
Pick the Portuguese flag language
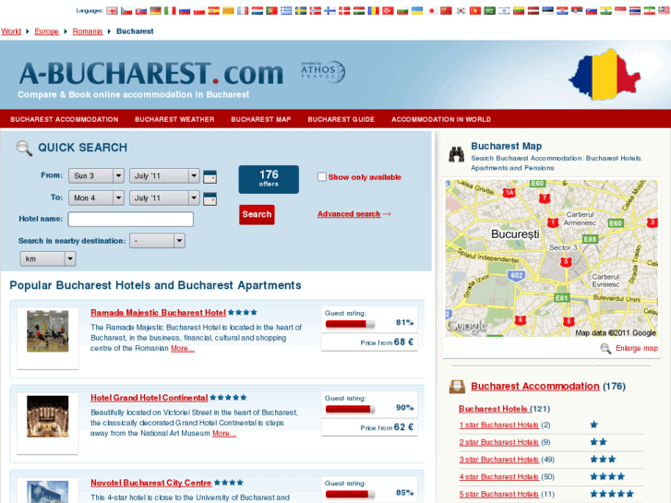[272, 11]
